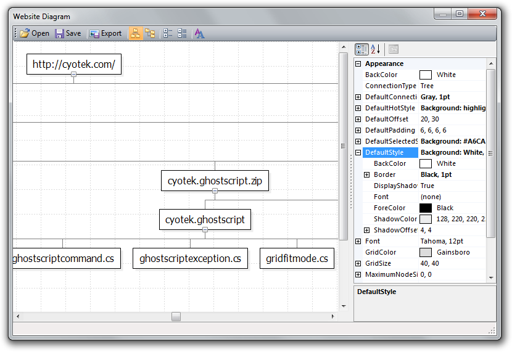The width and height of the screenshot is (512, 352).
Task: Click the Property Pages icon
Action: [x=394, y=49]
